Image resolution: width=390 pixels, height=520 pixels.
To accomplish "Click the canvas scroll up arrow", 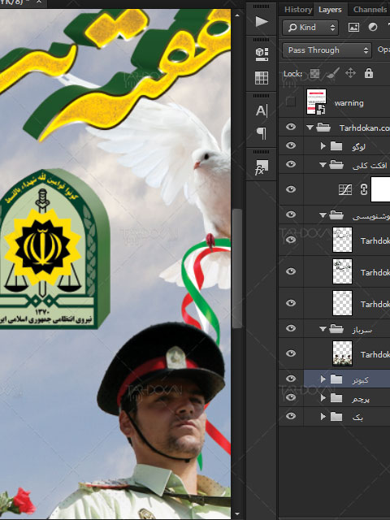I will [x=237, y=15].
